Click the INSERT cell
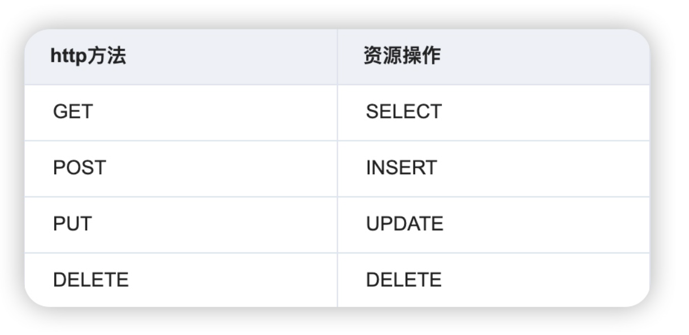Viewport: 689px width, 335px height. point(493,169)
